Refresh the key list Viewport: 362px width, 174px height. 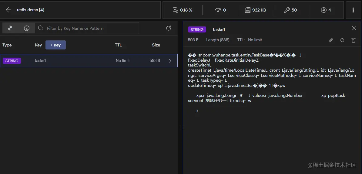click(x=169, y=28)
